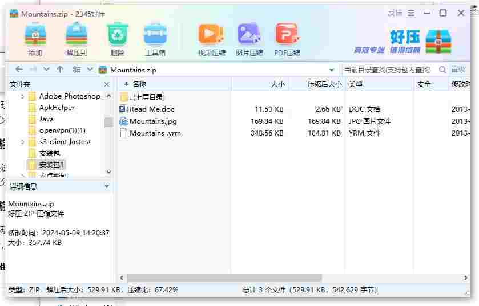
Task: Select Java folder in tree
Action: 46,119
